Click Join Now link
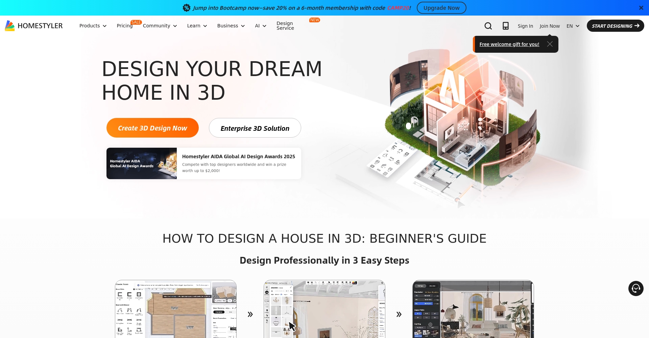Viewport: 649px width, 338px height. point(550,26)
